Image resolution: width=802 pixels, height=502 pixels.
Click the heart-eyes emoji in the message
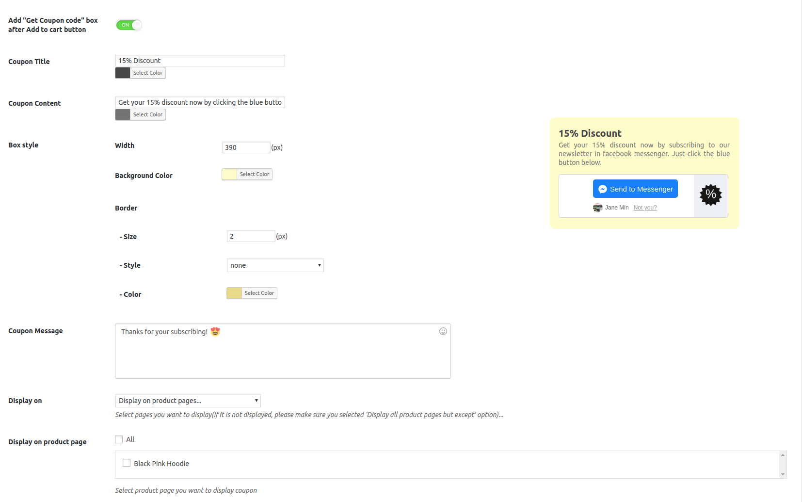click(x=215, y=331)
